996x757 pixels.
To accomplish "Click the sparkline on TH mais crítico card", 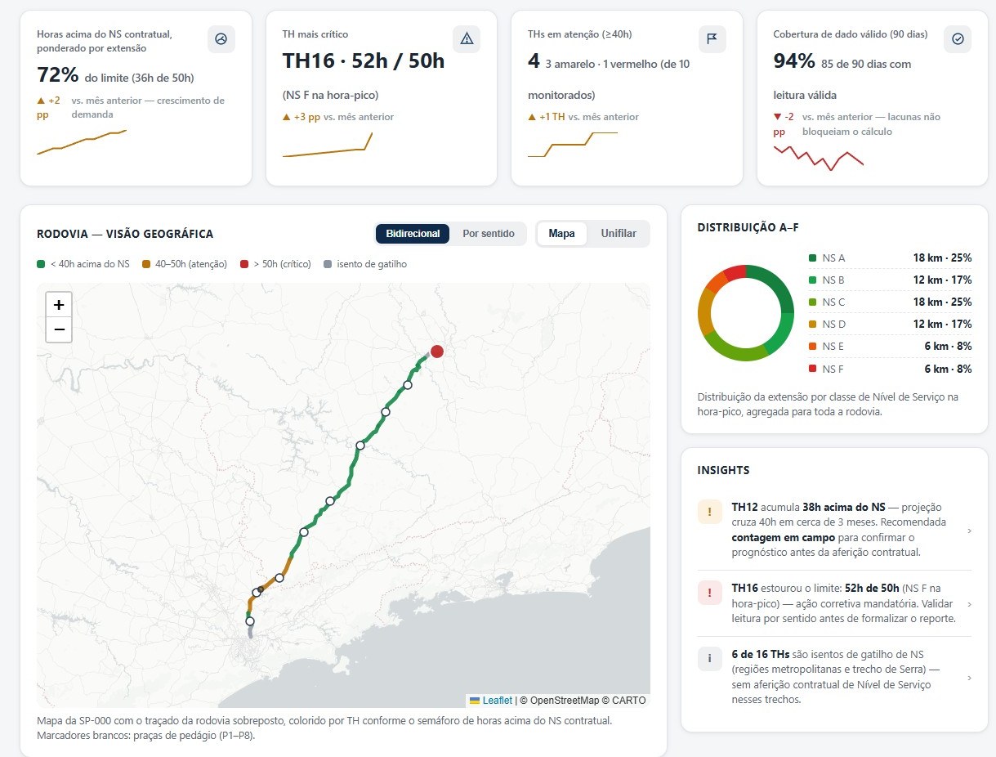I will click(x=328, y=145).
